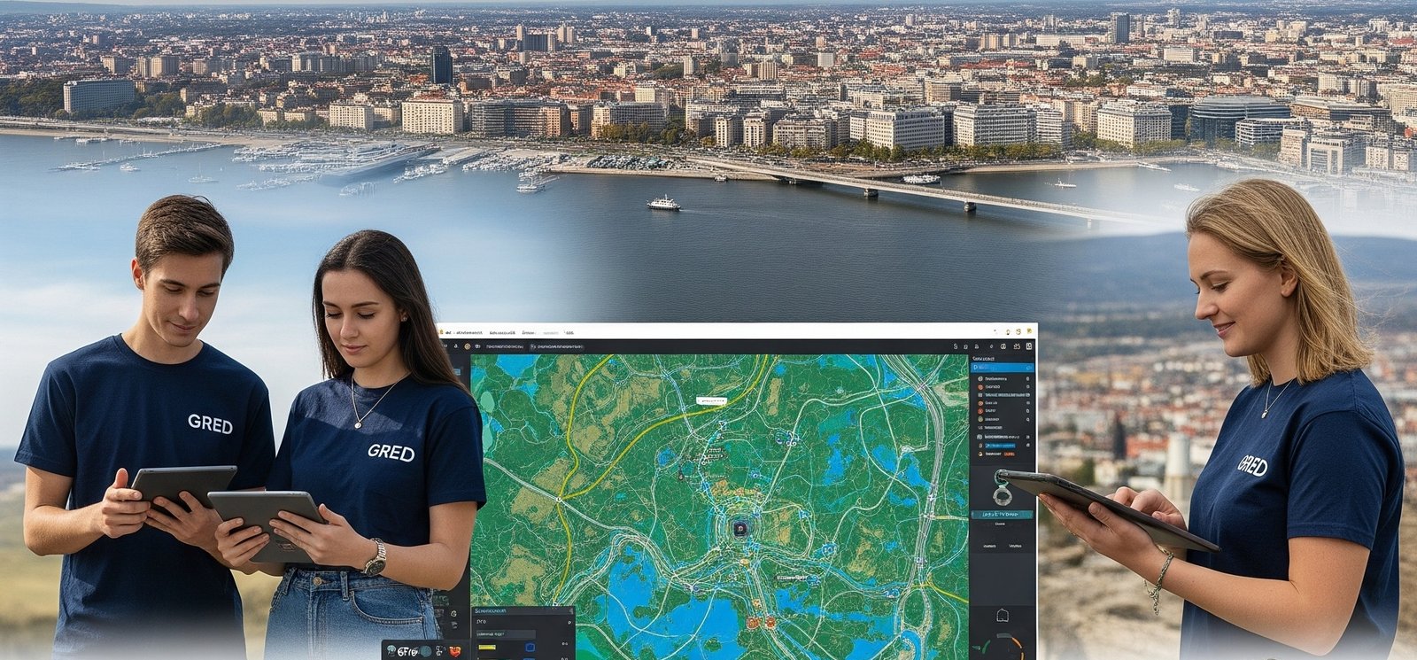Image resolution: width=1417 pixels, height=660 pixels.
Task: Click the circular compass dial in side panel
Action: [1003, 494]
